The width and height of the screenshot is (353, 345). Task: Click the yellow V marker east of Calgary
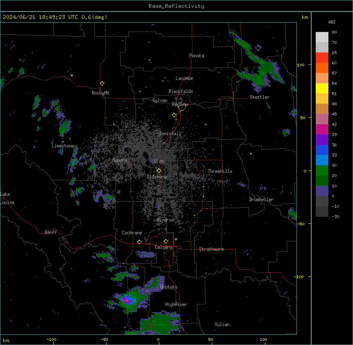click(176, 239)
